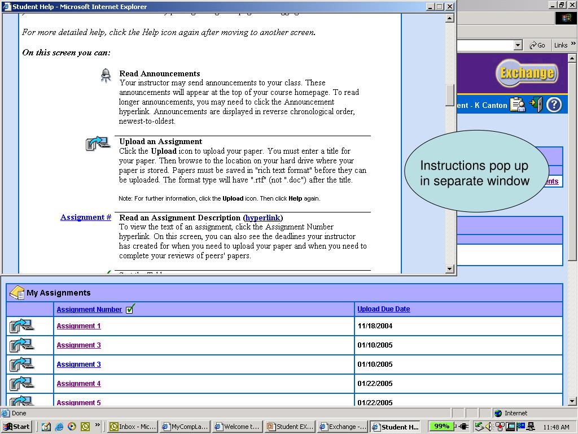578x434 pixels.
Task: Open the Assignment 1 link
Action: 78,326
